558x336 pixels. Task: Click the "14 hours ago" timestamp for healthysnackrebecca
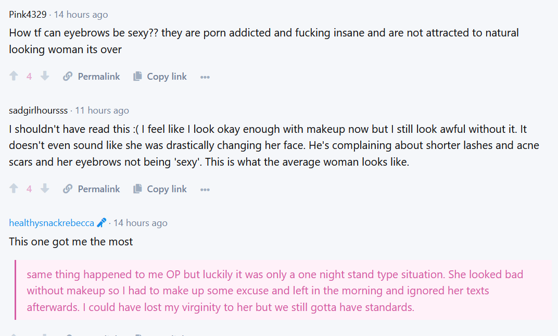(140, 223)
